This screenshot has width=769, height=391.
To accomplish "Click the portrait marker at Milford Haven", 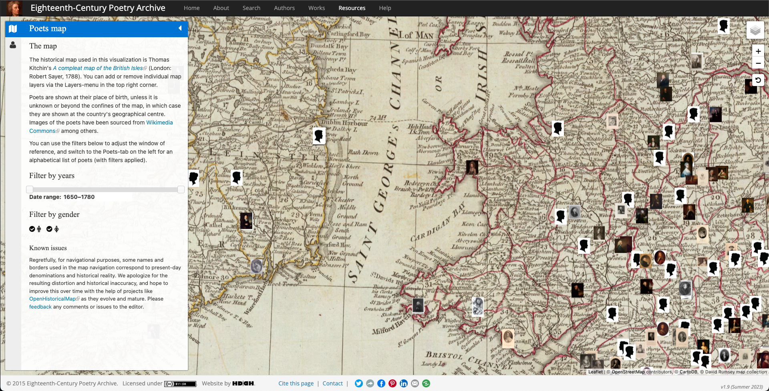I will click(418, 305).
